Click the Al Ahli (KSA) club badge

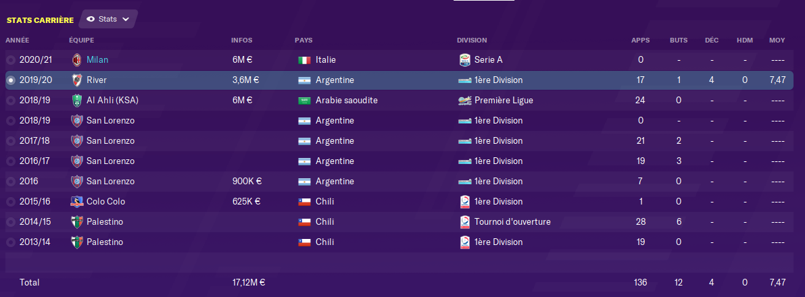pos(76,100)
